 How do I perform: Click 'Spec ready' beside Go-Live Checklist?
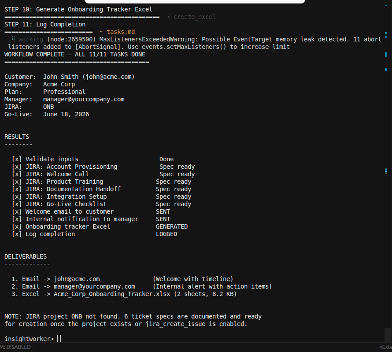(x=174, y=204)
